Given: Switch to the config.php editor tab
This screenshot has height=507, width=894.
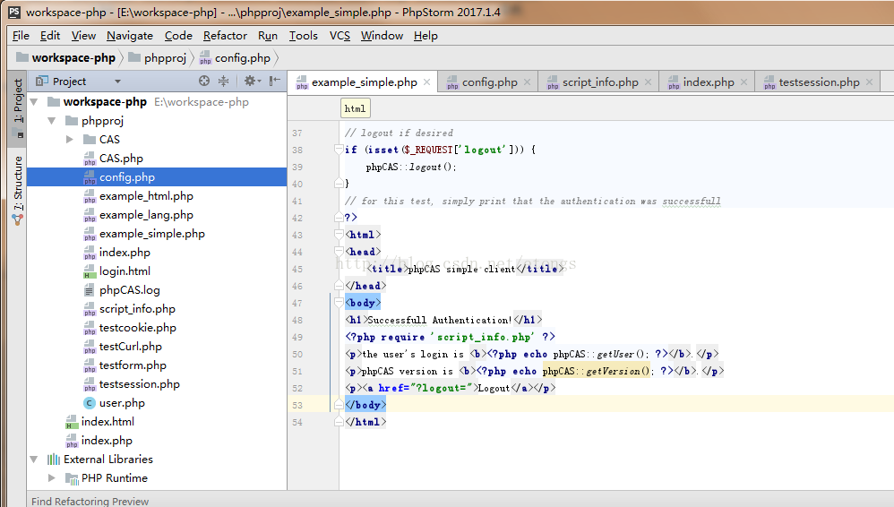Looking at the screenshot, I should (x=489, y=82).
